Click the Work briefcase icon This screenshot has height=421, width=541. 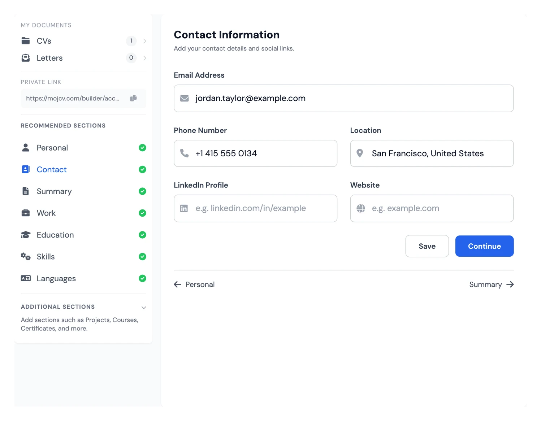pyautogui.click(x=26, y=213)
